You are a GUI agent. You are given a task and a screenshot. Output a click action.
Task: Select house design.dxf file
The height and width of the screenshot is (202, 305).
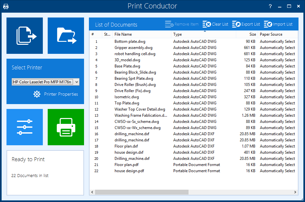pyautogui.click(x=129, y=152)
